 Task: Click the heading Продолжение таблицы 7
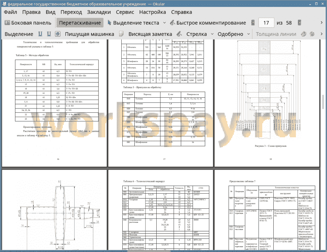pos(242,181)
